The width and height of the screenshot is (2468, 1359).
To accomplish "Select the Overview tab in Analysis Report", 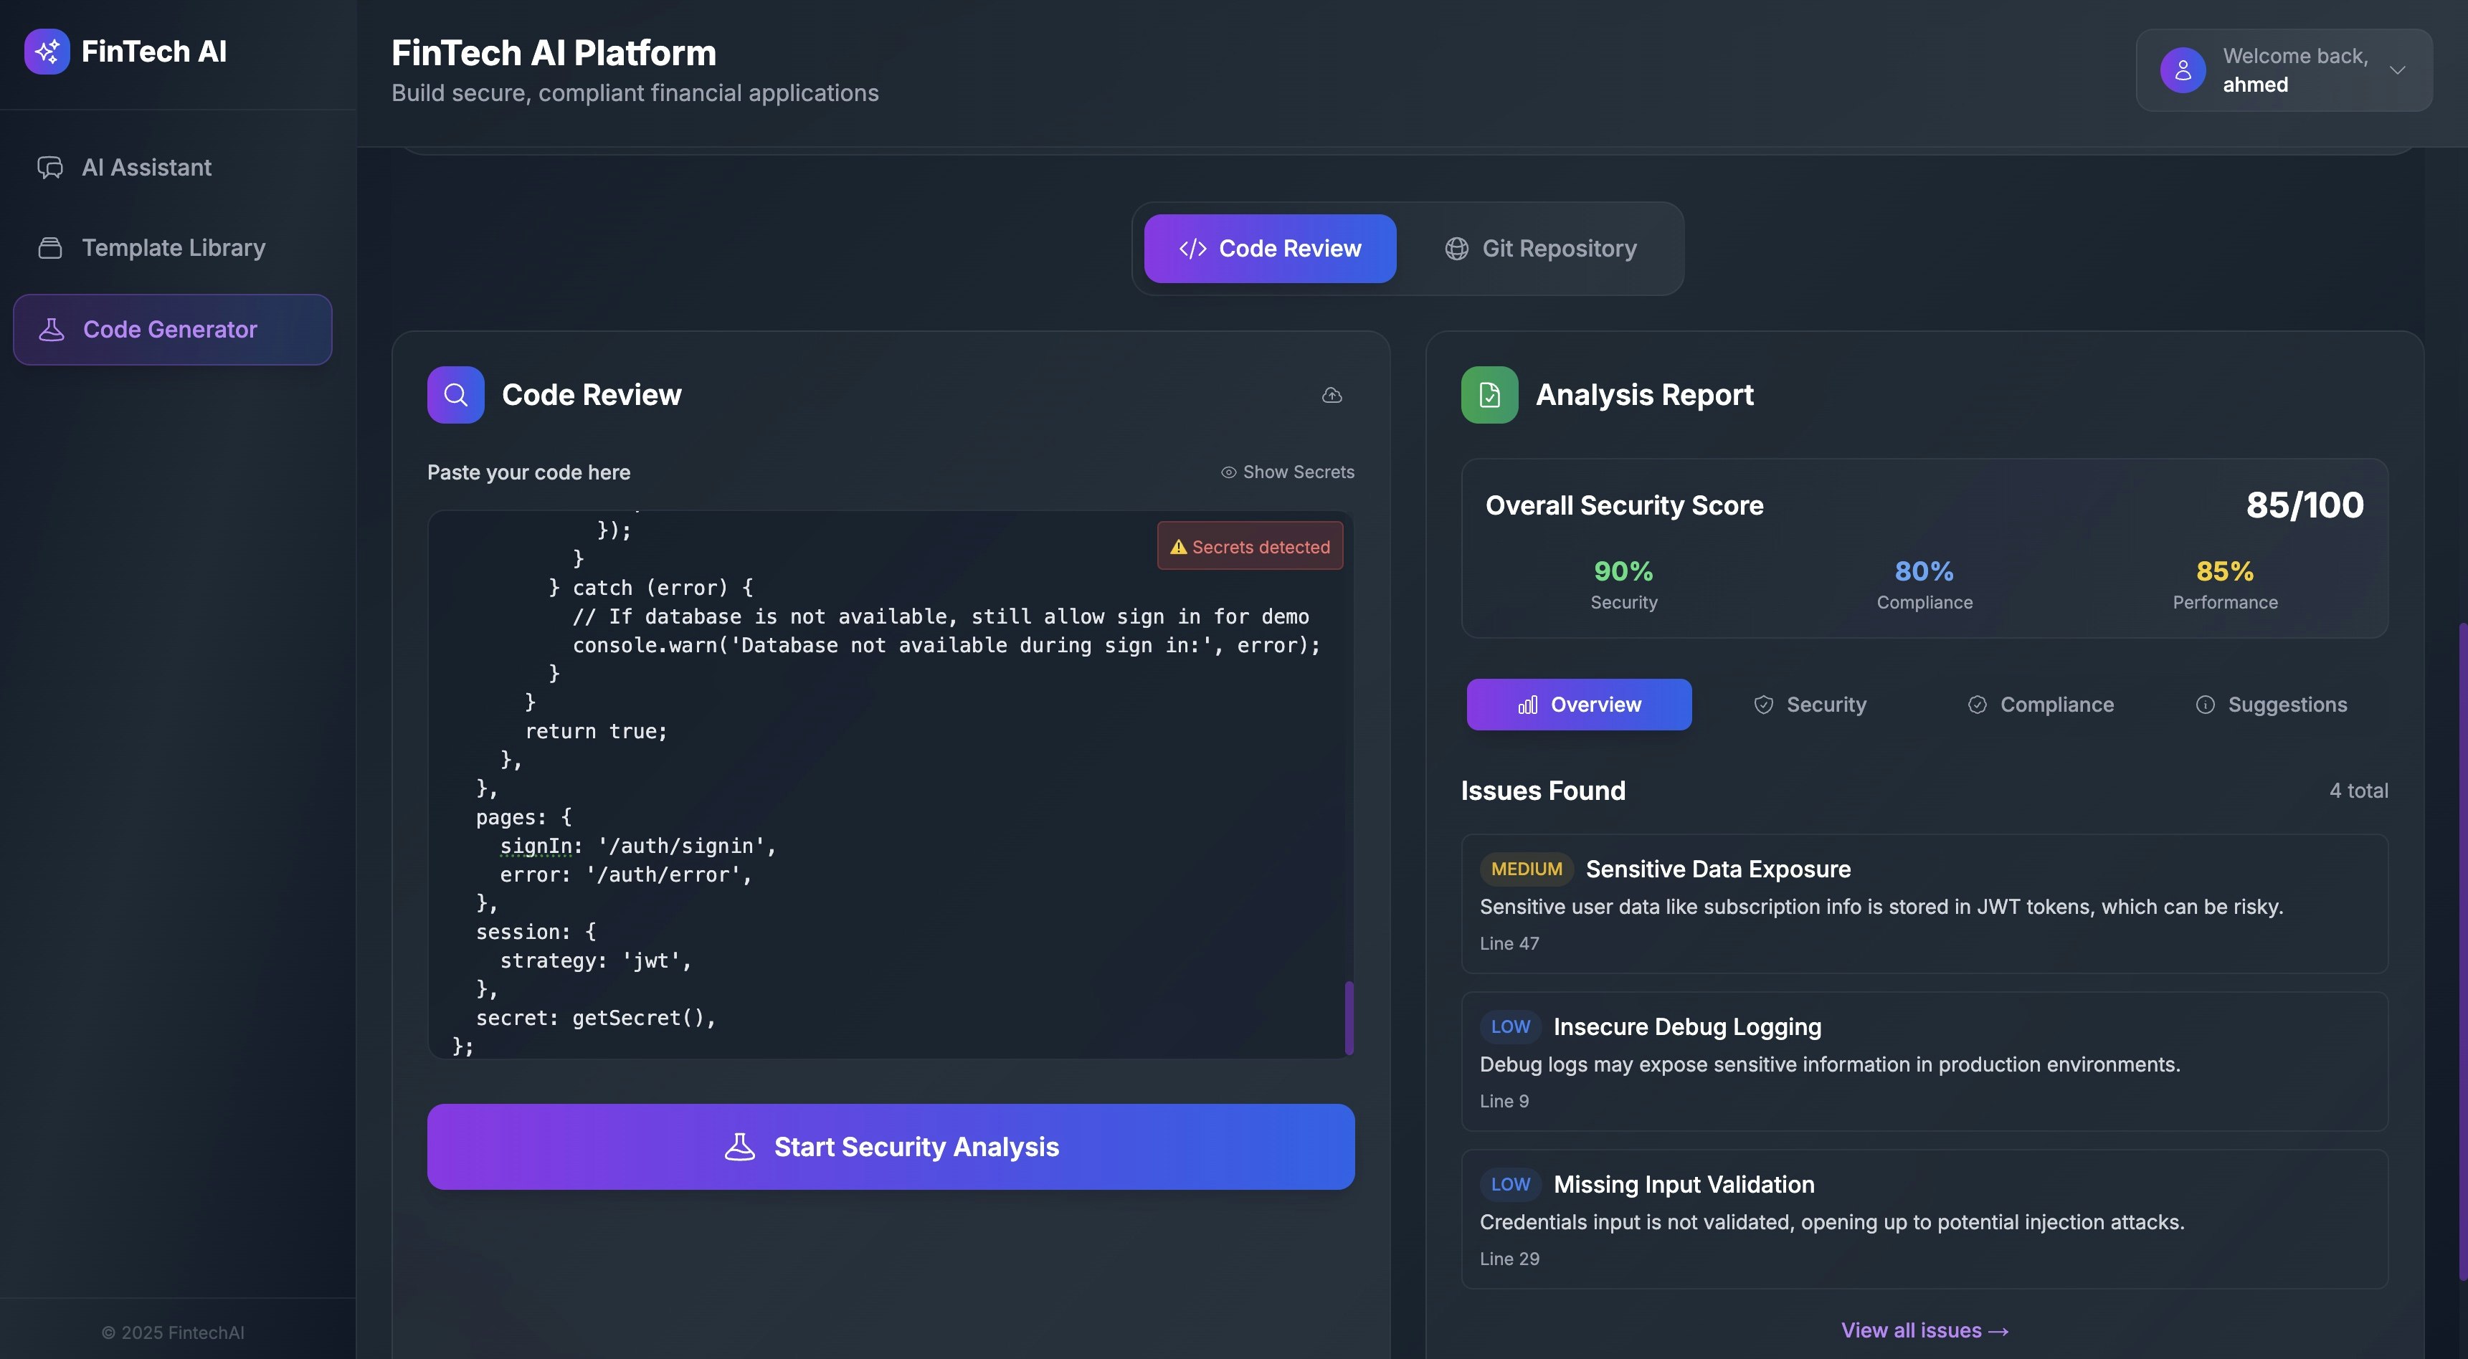I will (x=1579, y=704).
